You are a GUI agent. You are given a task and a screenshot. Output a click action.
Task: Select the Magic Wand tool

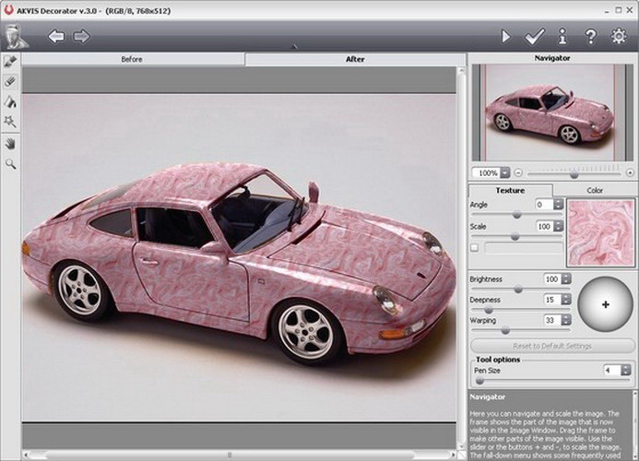[10, 122]
